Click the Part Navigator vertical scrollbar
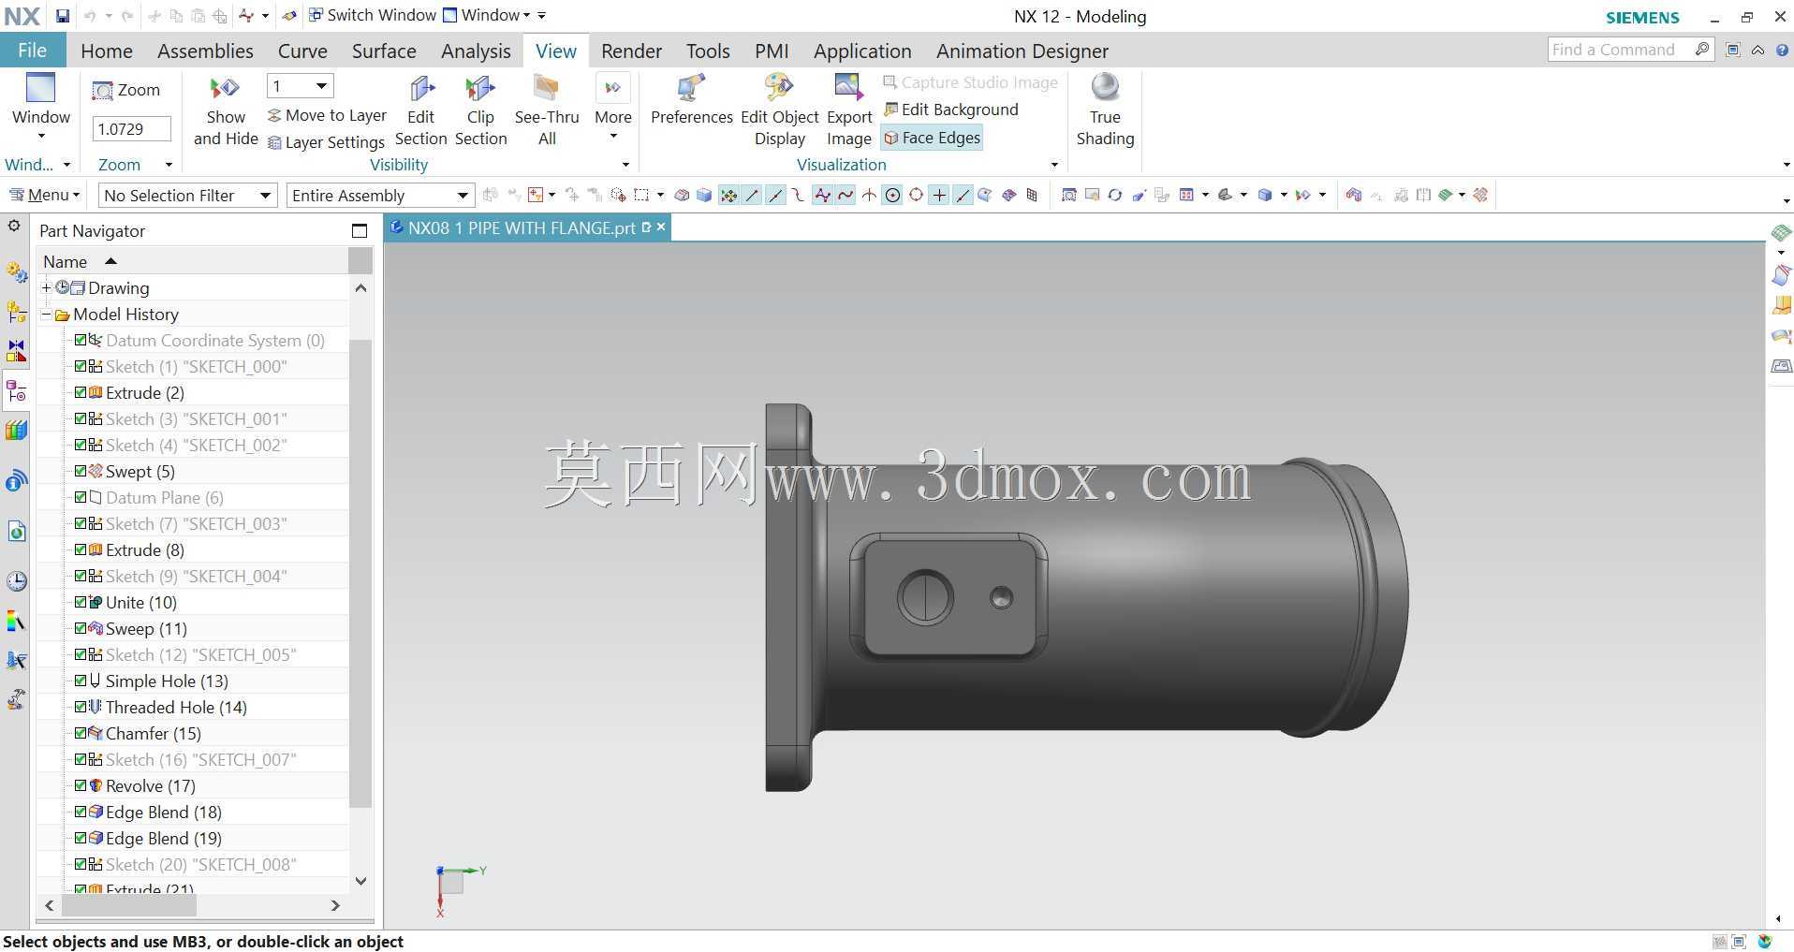 360,573
